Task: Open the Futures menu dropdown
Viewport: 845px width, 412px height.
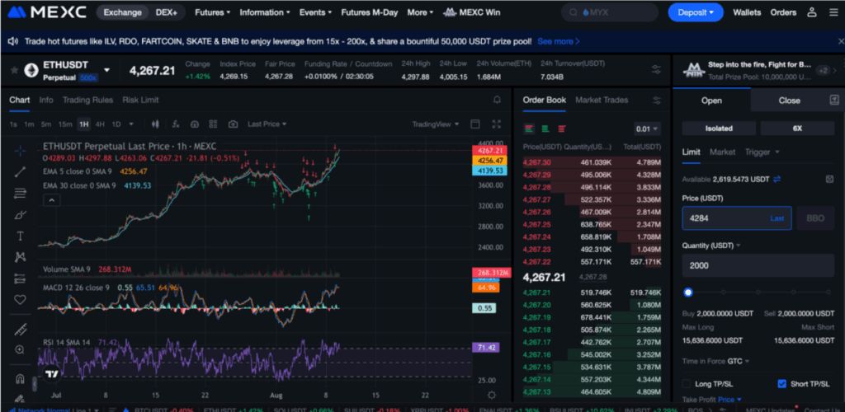Action: tap(212, 12)
